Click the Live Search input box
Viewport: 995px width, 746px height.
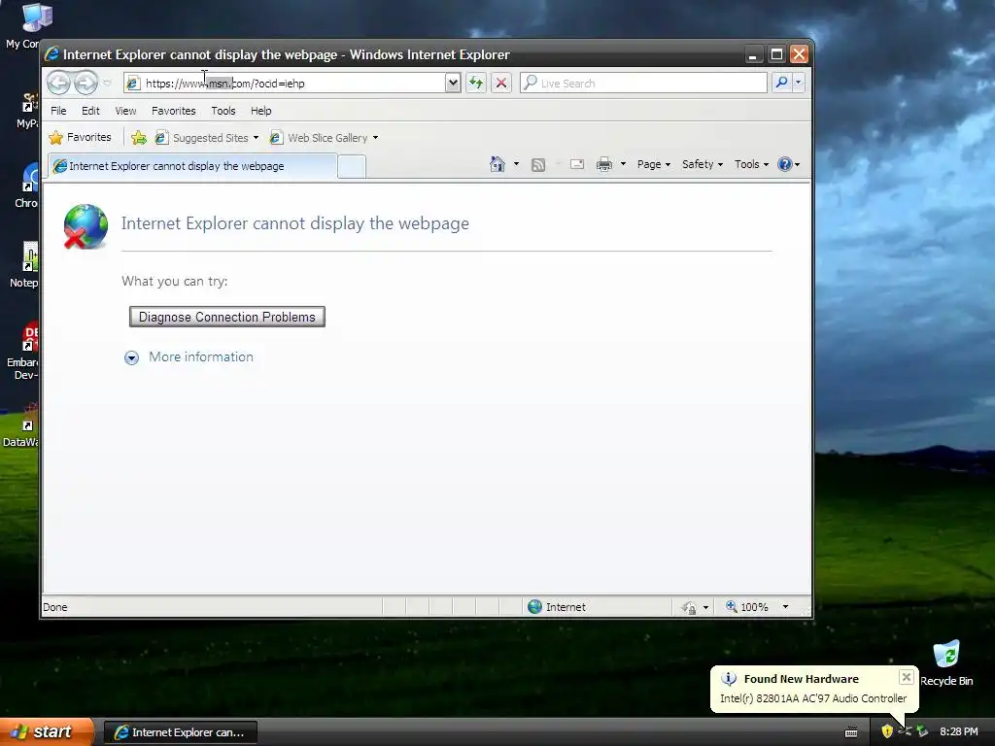[x=643, y=84]
